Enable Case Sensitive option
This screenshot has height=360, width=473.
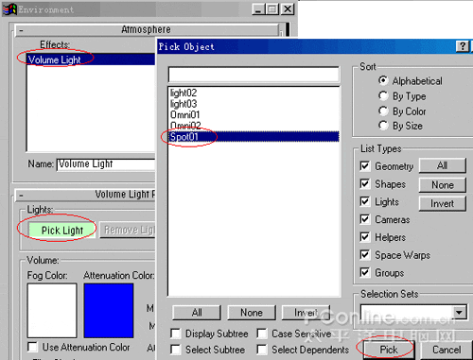pos(262,334)
